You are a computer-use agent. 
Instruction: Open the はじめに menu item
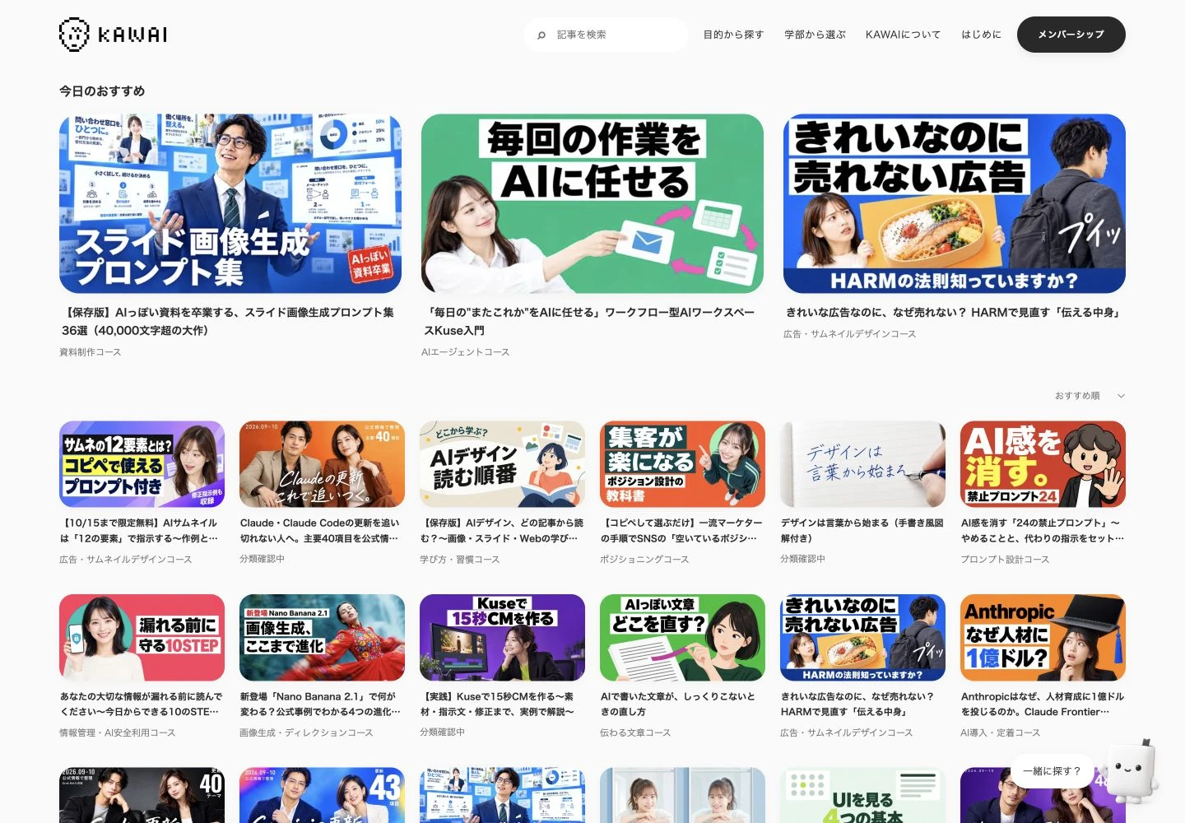coord(981,35)
